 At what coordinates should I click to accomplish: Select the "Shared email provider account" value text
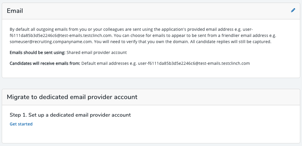[x=97, y=53]
